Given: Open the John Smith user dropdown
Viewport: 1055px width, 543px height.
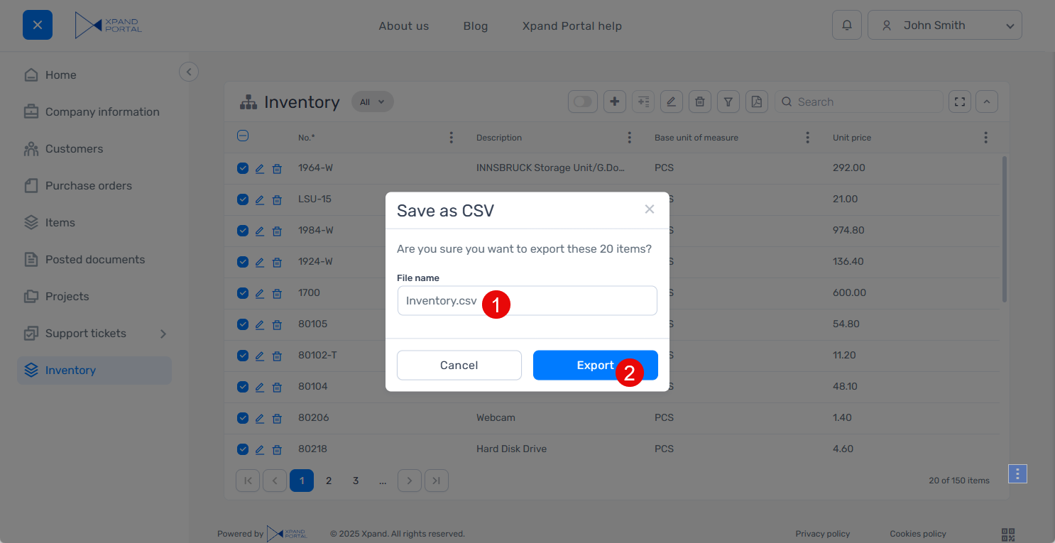Looking at the screenshot, I should click(944, 26).
